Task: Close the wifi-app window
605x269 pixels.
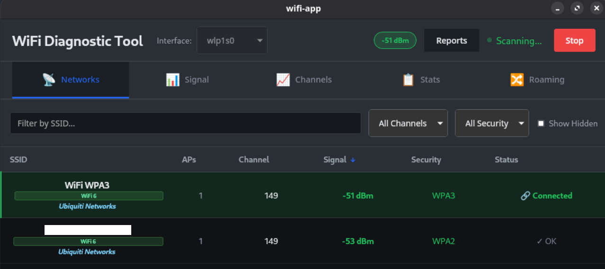Action: pyautogui.click(x=596, y=9)
